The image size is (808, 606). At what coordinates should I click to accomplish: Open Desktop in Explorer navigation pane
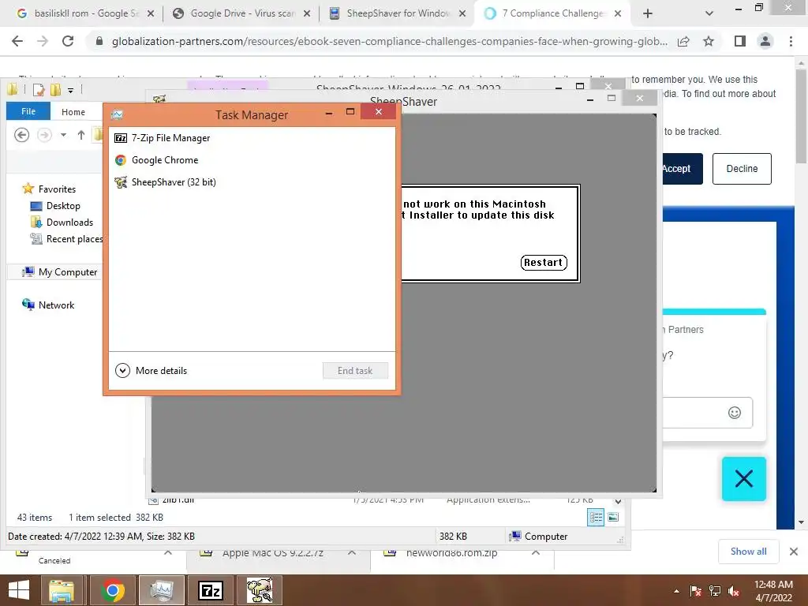pos(56,206)
